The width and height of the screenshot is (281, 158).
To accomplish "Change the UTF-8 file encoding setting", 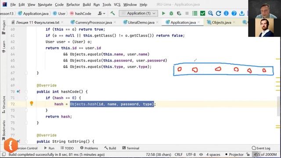I will 191,154.
